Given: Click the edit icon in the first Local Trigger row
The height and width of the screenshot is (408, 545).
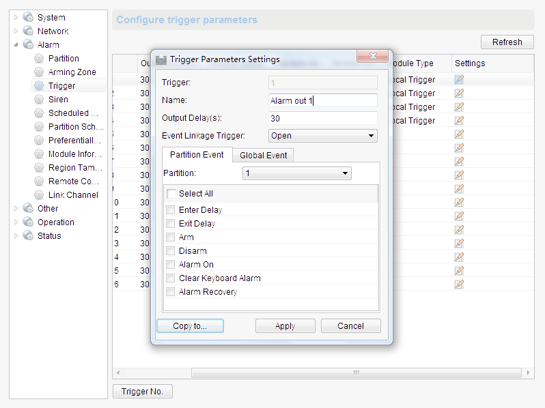Looking at the screenshot, I should point(459,80).
